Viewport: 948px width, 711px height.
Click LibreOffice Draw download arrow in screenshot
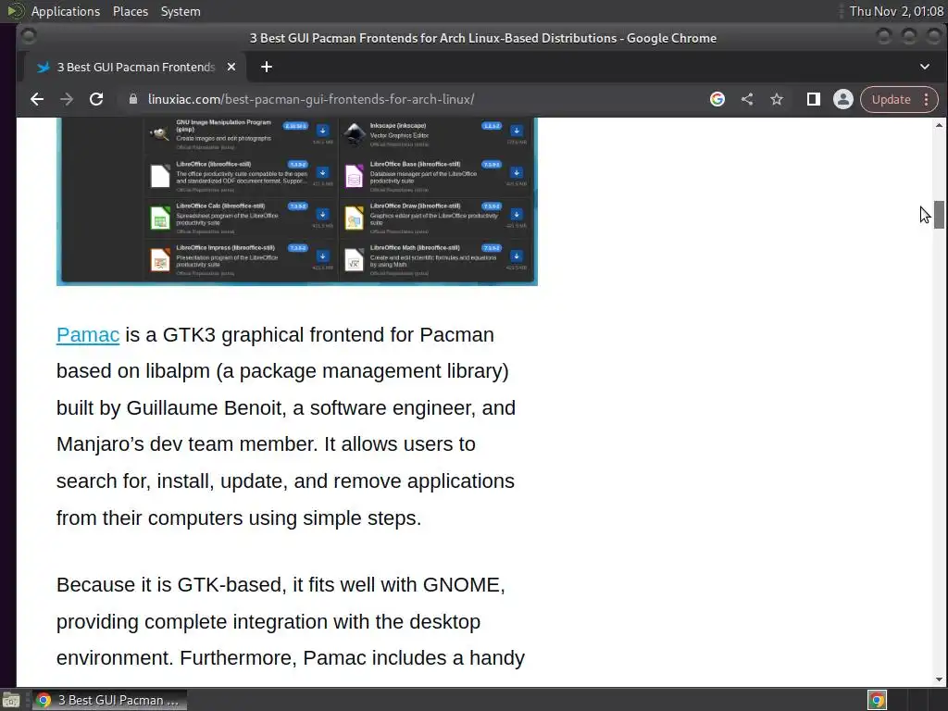pos(517,215)
